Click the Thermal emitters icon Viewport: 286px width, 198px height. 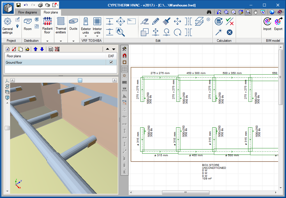point(61,25)
